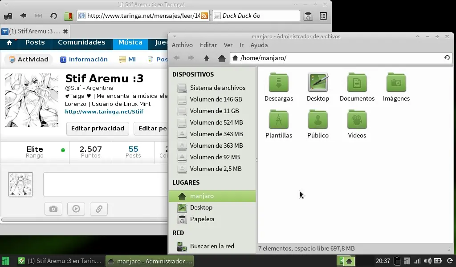Click the Duck Duck Go search field
456x267 pixels.
[x=256, y=16]
